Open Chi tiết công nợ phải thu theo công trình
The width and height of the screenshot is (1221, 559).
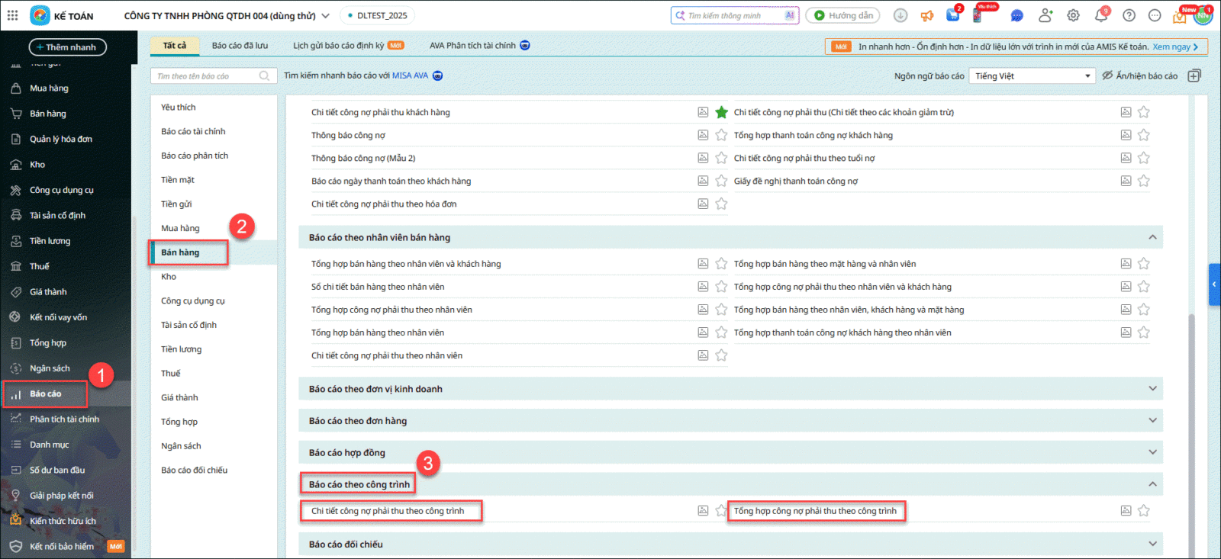tap(388, 511)
